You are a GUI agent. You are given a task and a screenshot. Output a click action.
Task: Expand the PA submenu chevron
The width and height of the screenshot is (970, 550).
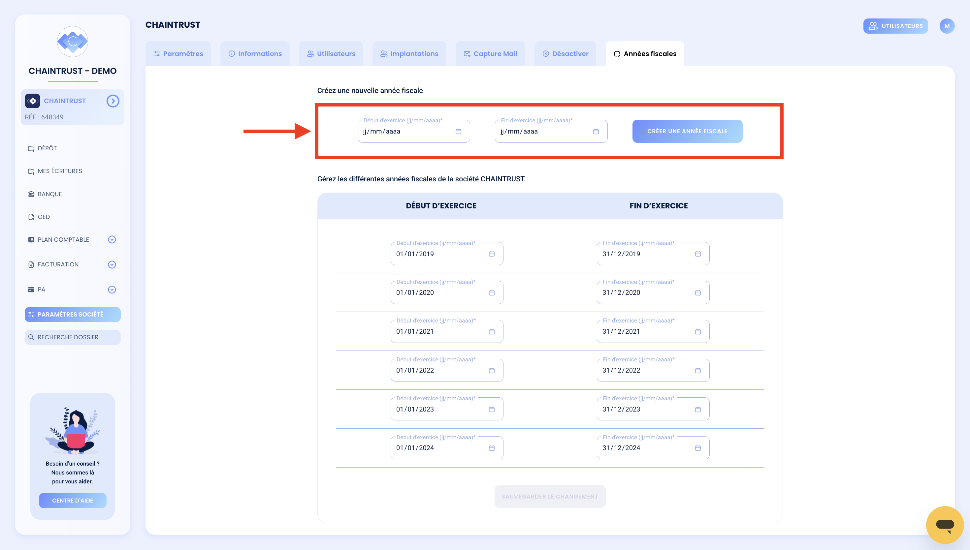(x=112, y=290)
